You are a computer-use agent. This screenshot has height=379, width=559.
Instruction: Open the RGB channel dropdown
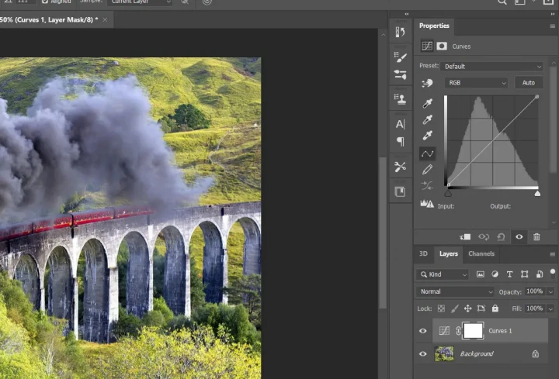(476, 83)
